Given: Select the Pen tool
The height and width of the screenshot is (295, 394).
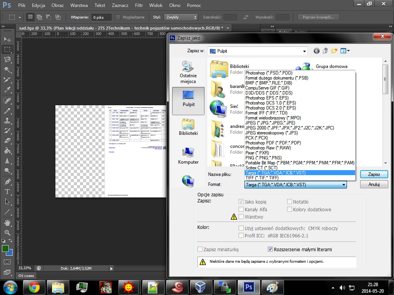Looking at the screenshot, I should (x=7, y=182).
